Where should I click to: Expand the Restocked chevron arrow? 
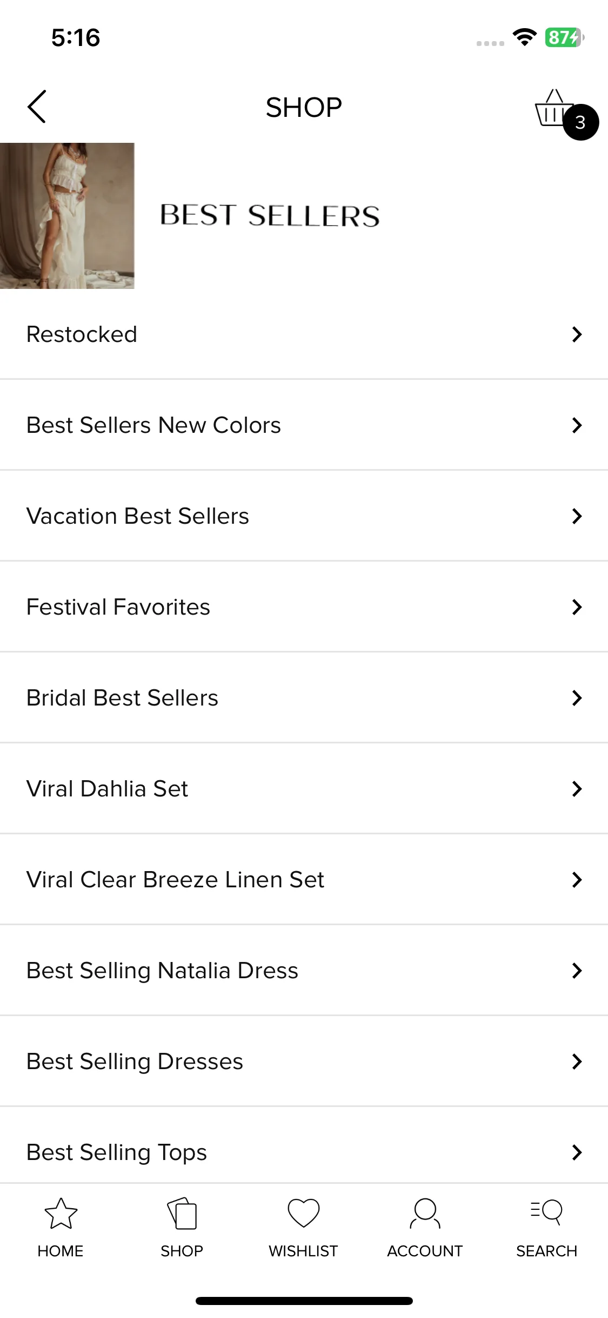[577, 334]
